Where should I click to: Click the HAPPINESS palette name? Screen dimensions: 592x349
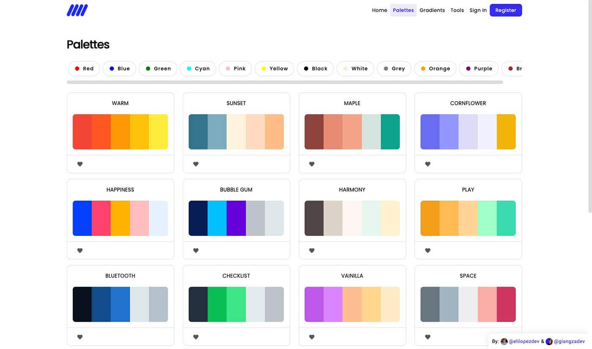tap(120, 190)
